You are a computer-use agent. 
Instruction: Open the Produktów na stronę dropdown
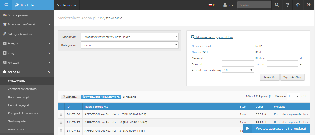(x=238, y=70)
